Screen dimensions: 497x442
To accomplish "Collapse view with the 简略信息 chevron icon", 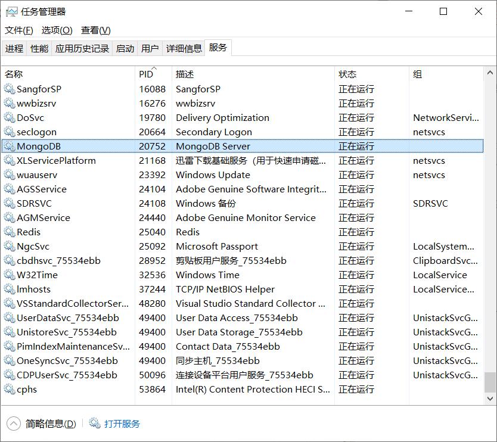I will [x=13, y=424].
